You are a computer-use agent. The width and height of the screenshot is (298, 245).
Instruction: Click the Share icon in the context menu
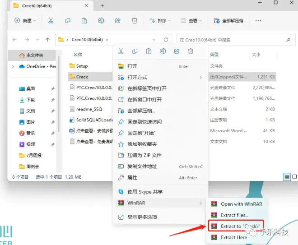click(177, 51)
